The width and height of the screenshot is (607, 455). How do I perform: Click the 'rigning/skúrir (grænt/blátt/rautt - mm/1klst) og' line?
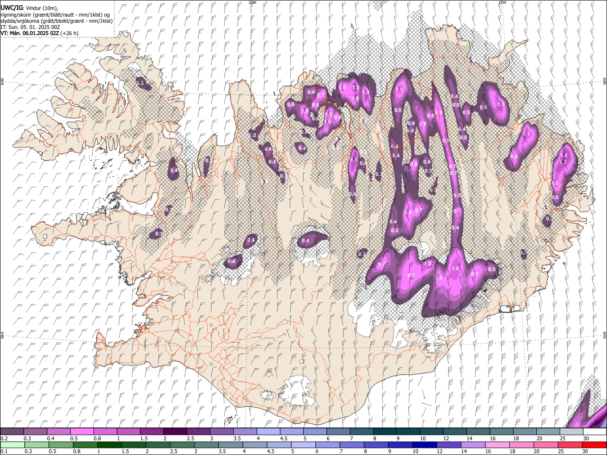[55, 15]
